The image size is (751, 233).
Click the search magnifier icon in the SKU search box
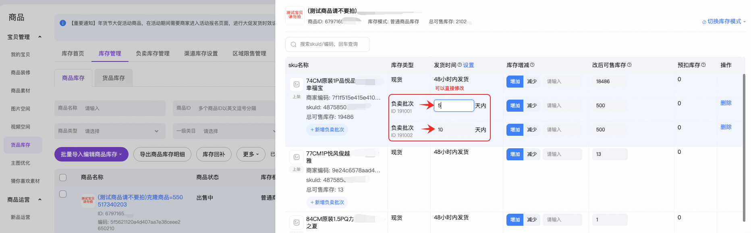[x=293, y=44]
